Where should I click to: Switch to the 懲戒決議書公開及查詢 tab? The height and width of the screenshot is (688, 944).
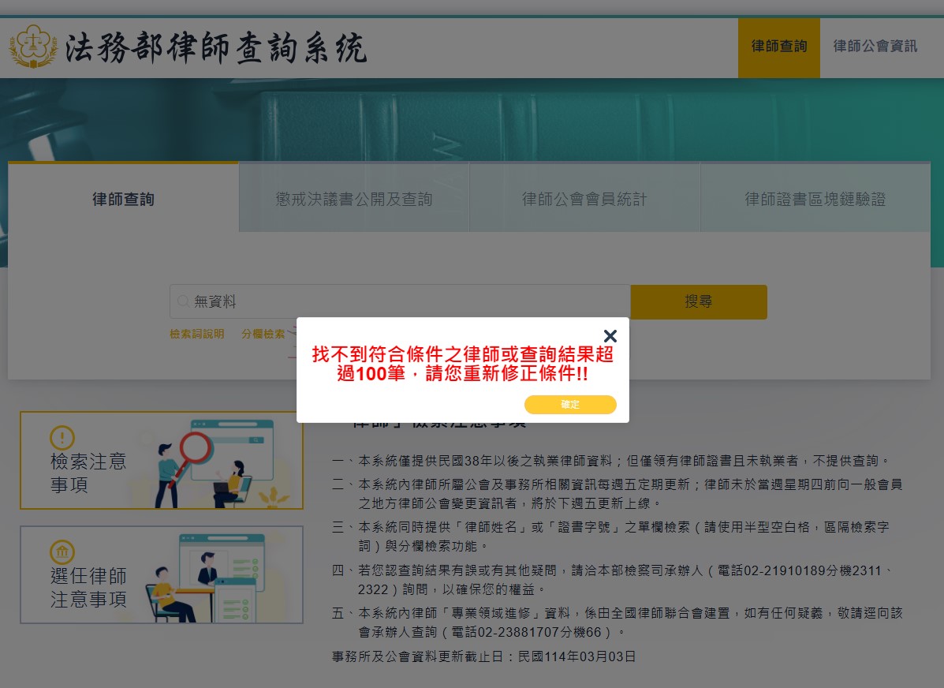[x=354, y=200]
